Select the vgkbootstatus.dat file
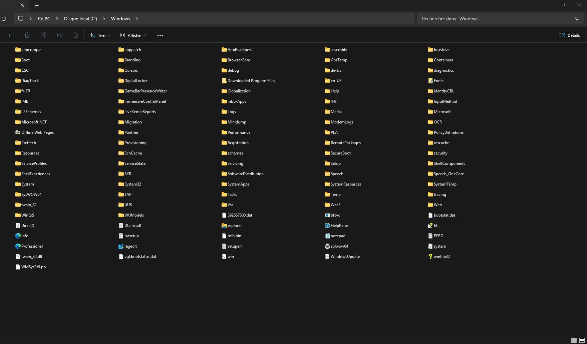The image size is (587, 344). (x=137, y=257)
